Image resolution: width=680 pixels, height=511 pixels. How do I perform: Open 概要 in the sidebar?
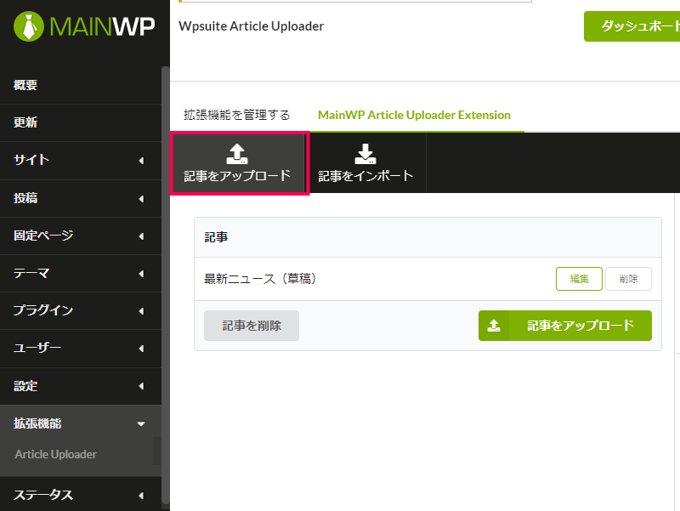(81, 85)
